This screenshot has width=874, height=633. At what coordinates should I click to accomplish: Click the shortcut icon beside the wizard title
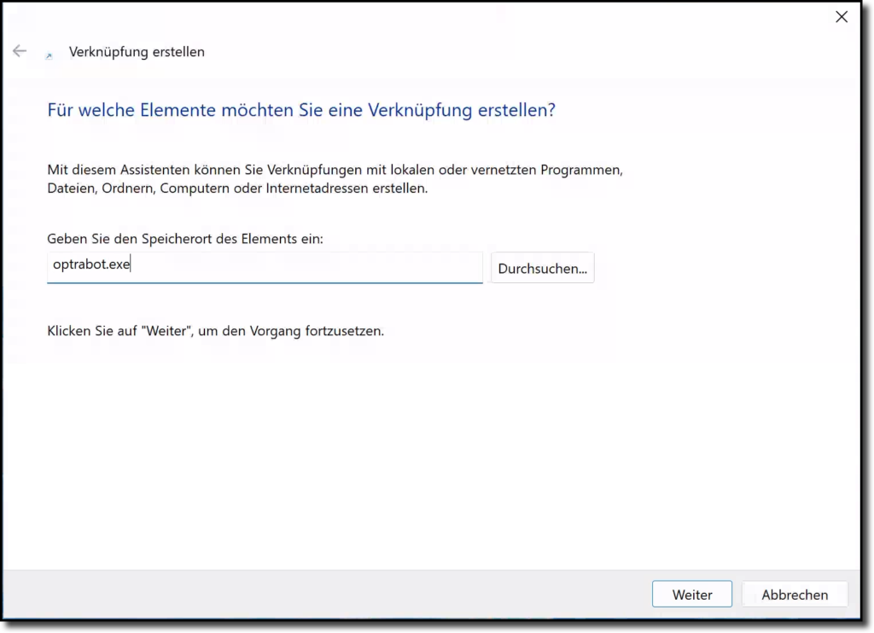pyautogui.click(x=49, y=55)
